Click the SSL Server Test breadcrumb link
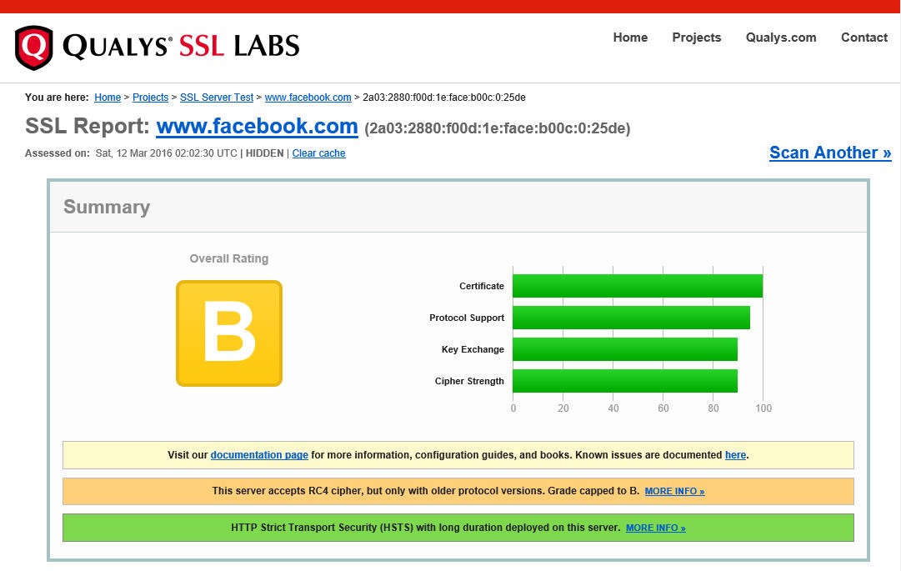 coord(216,98)
